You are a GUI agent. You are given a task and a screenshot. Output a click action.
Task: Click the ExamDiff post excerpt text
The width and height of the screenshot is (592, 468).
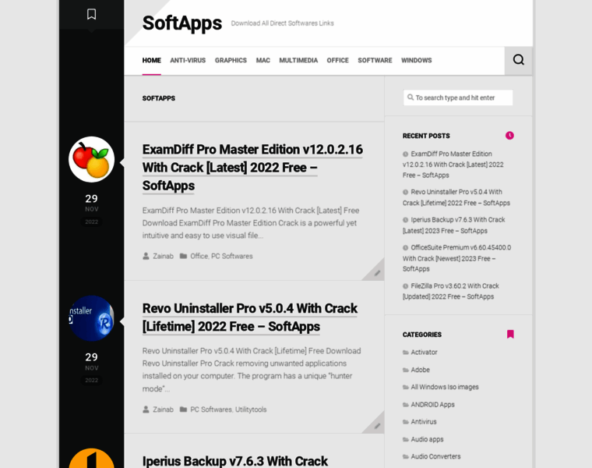pos(251,223)
